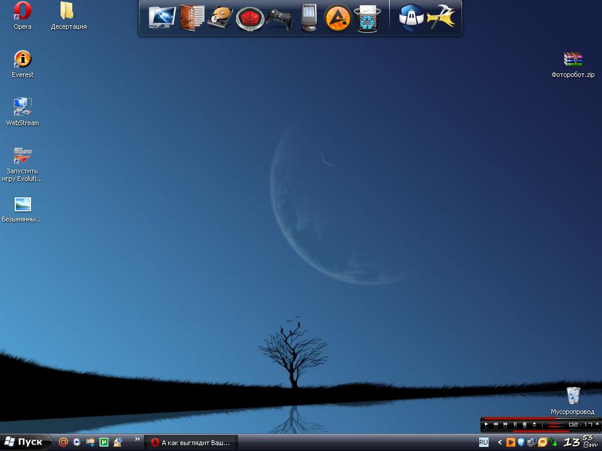
Task: Open the Десертация folder
Action: (68, 11)
